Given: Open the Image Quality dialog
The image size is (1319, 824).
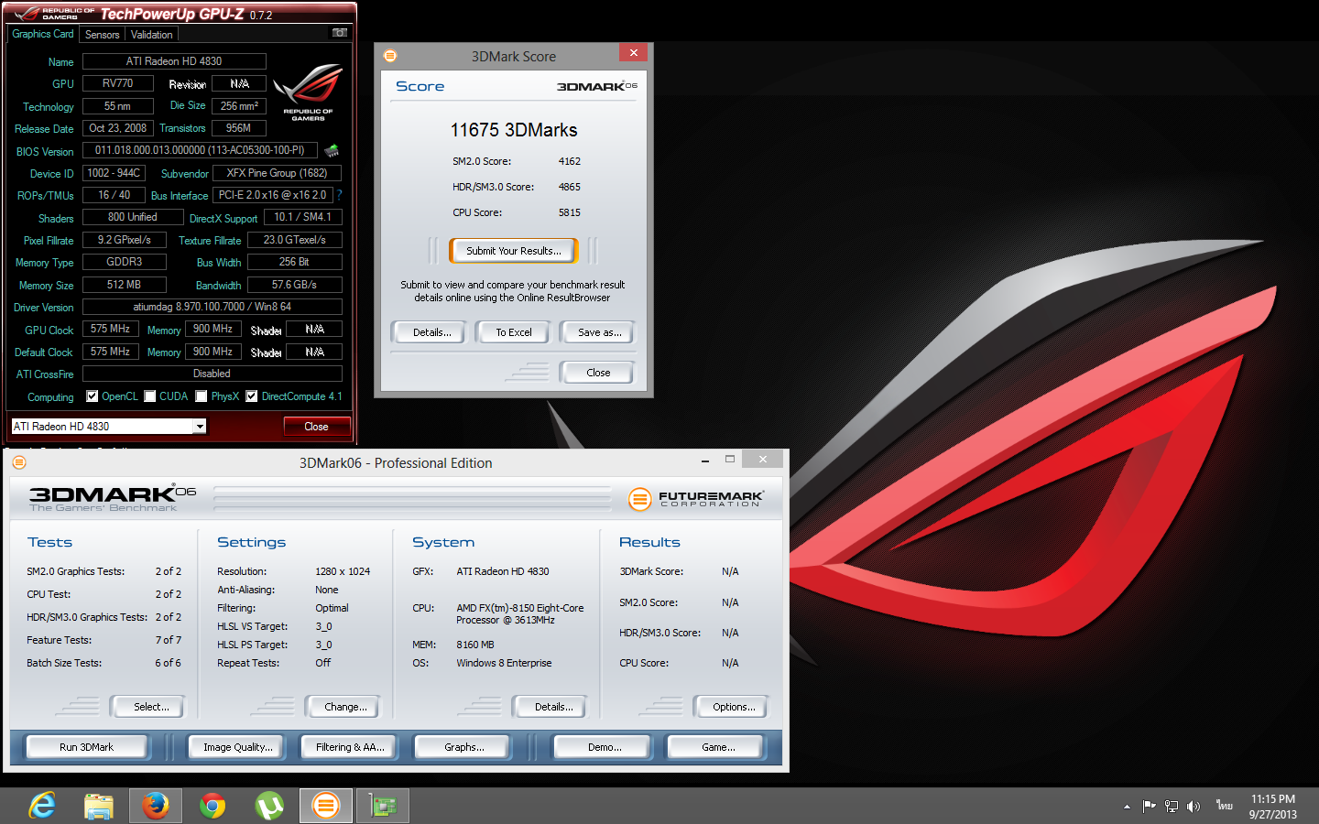Looking at the screenshot, I should point(238,747).
